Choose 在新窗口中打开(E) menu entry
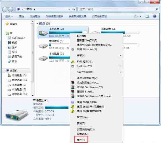The width and height of the screenshot is (161, 143). point(87,40)
